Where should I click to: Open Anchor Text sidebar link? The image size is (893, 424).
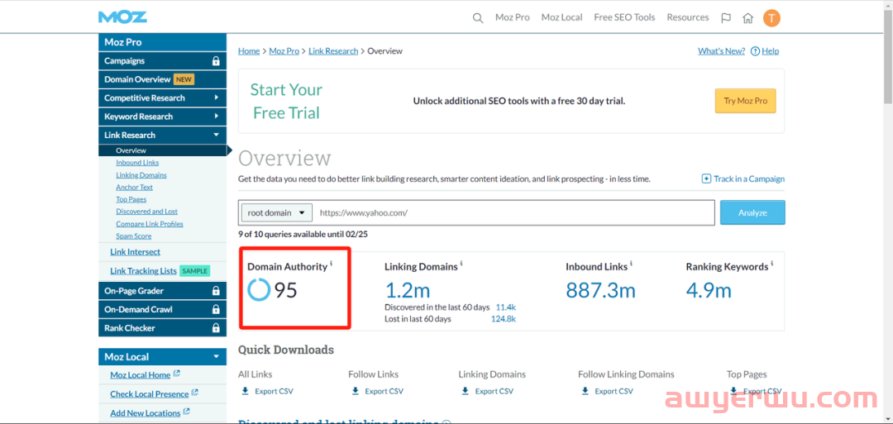point(135,188)
